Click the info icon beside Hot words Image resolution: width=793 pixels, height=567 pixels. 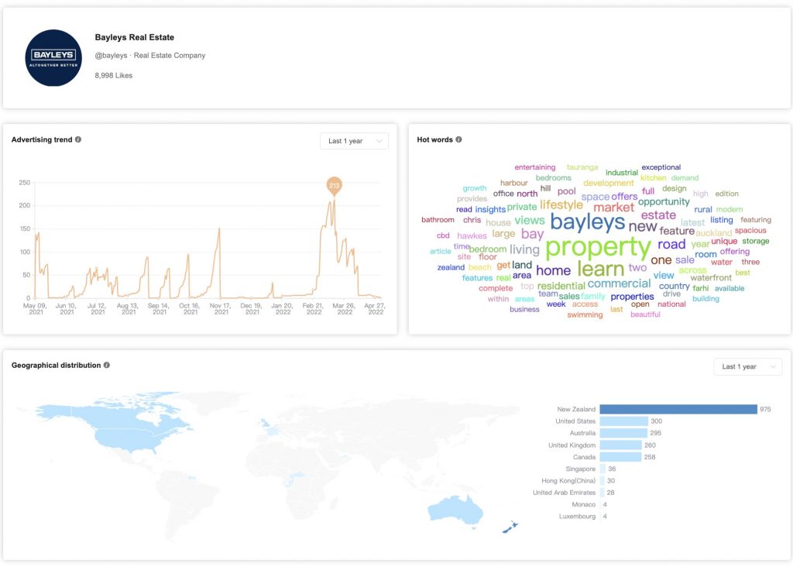[458, 139]
